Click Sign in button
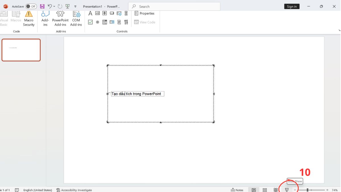The image size is (341, 192). [x=292, y=7]
